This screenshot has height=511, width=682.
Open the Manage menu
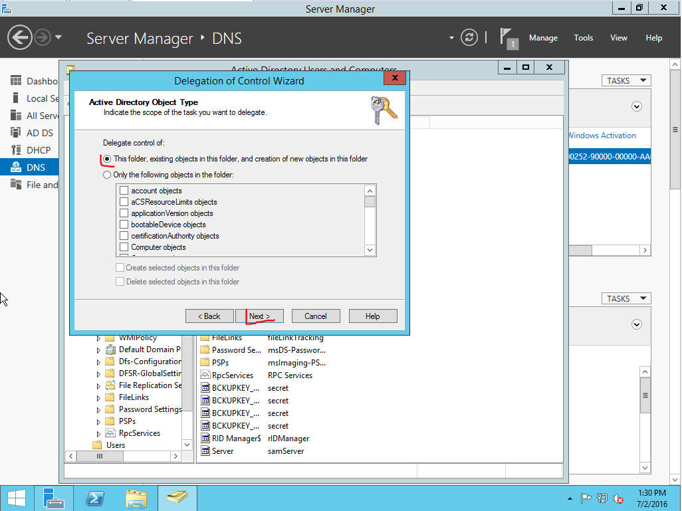pos(543,38)
